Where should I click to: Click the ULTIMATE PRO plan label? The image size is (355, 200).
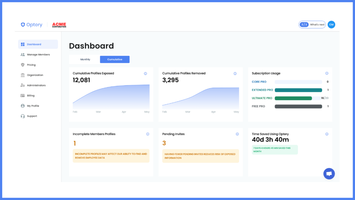click(262, 98)
